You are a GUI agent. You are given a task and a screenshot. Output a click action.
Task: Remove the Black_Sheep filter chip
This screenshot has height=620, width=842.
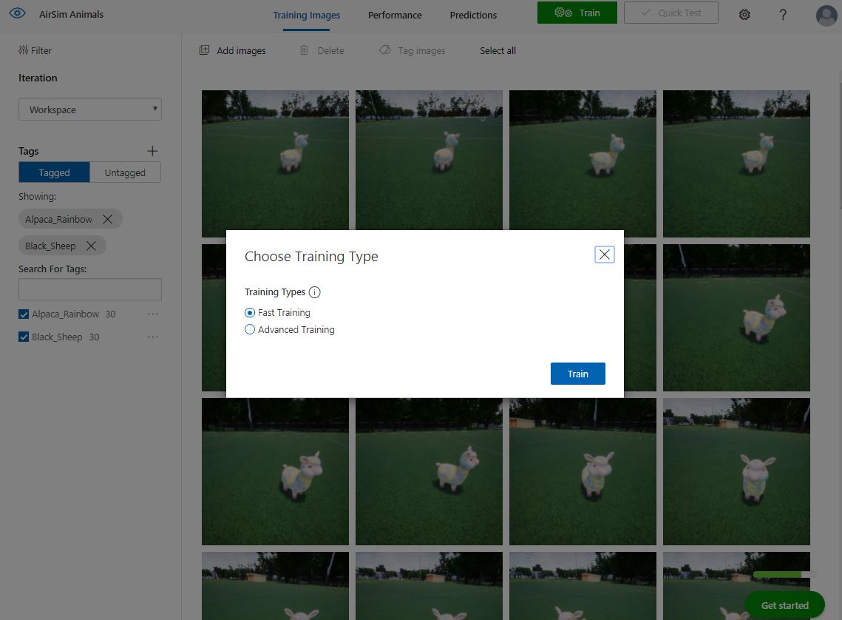tap(91, 246)
